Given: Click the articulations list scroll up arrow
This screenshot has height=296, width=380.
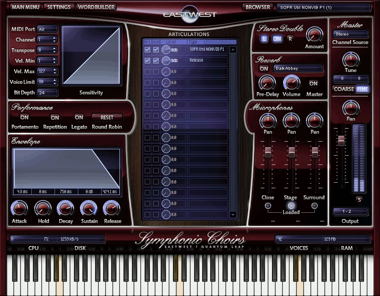Looking at the screenshot, I should (233, 49).
